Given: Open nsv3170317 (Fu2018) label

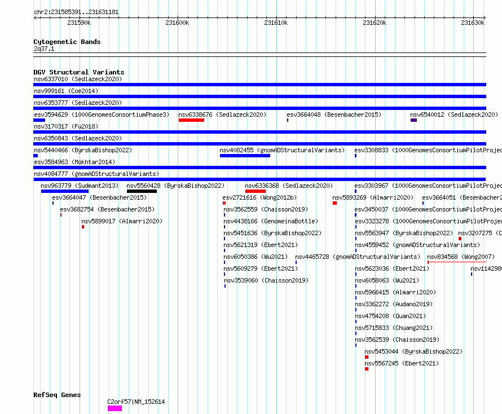Looking at the screenshot, I should point(66,126).
